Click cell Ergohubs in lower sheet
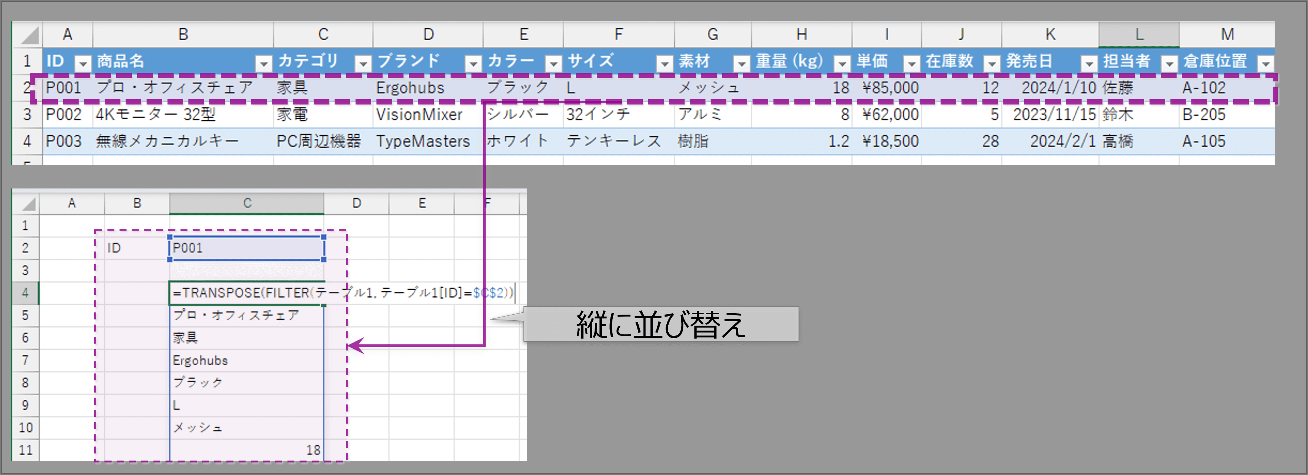This screenshot has width=1308, height=475. (247, 360)
